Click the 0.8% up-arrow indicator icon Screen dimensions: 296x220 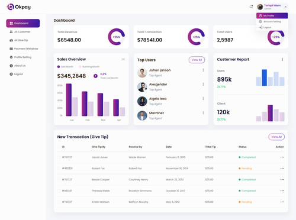95,76
